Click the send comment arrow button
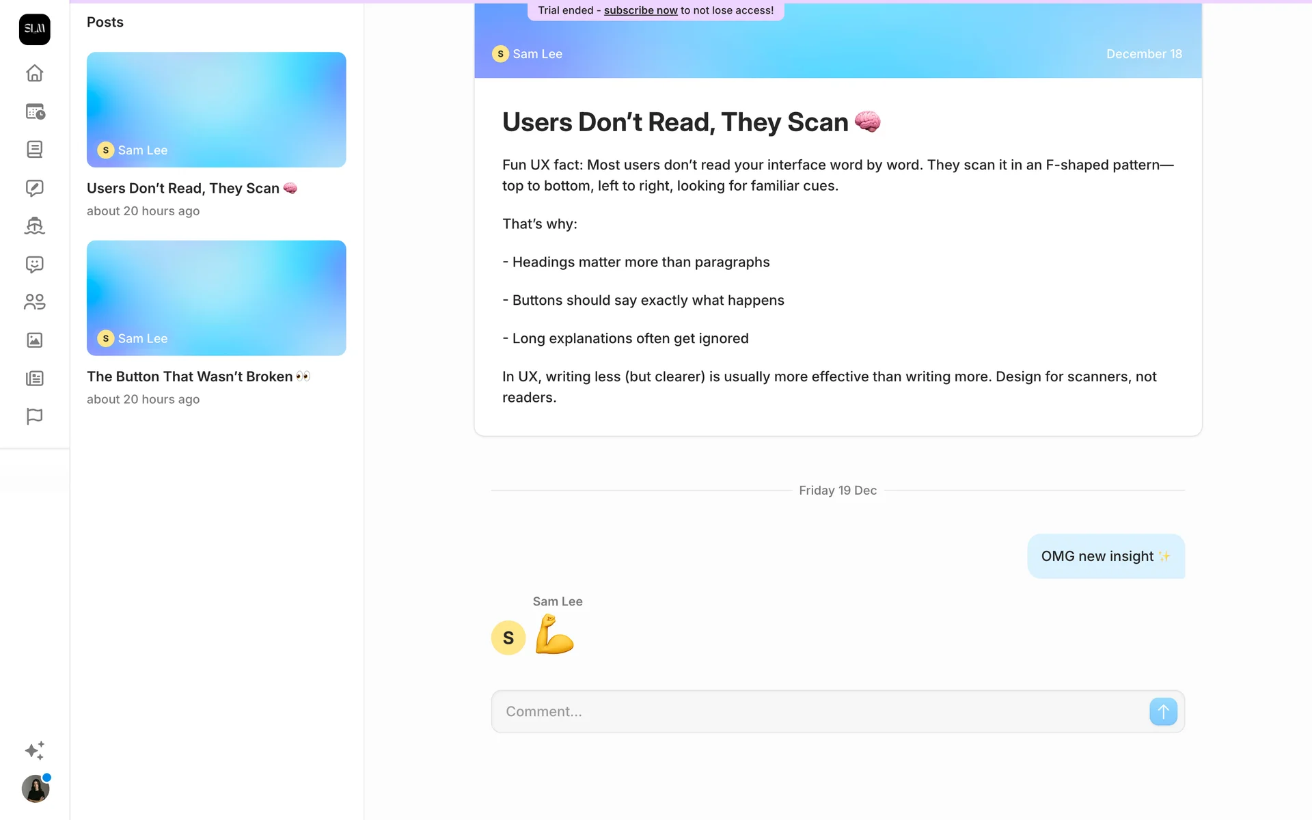Screen dimensions: 1312x820 (1162, 711)
